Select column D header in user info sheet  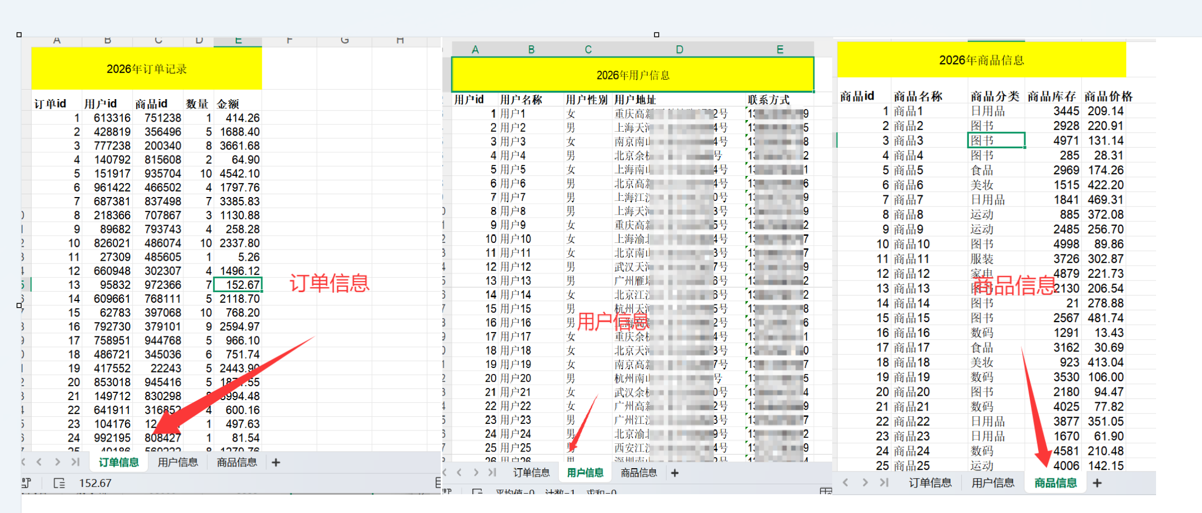tap(679, 49)
